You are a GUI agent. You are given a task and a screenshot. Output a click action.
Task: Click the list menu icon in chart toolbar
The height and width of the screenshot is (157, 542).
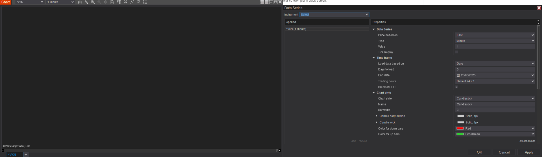(x=145, y=2)
